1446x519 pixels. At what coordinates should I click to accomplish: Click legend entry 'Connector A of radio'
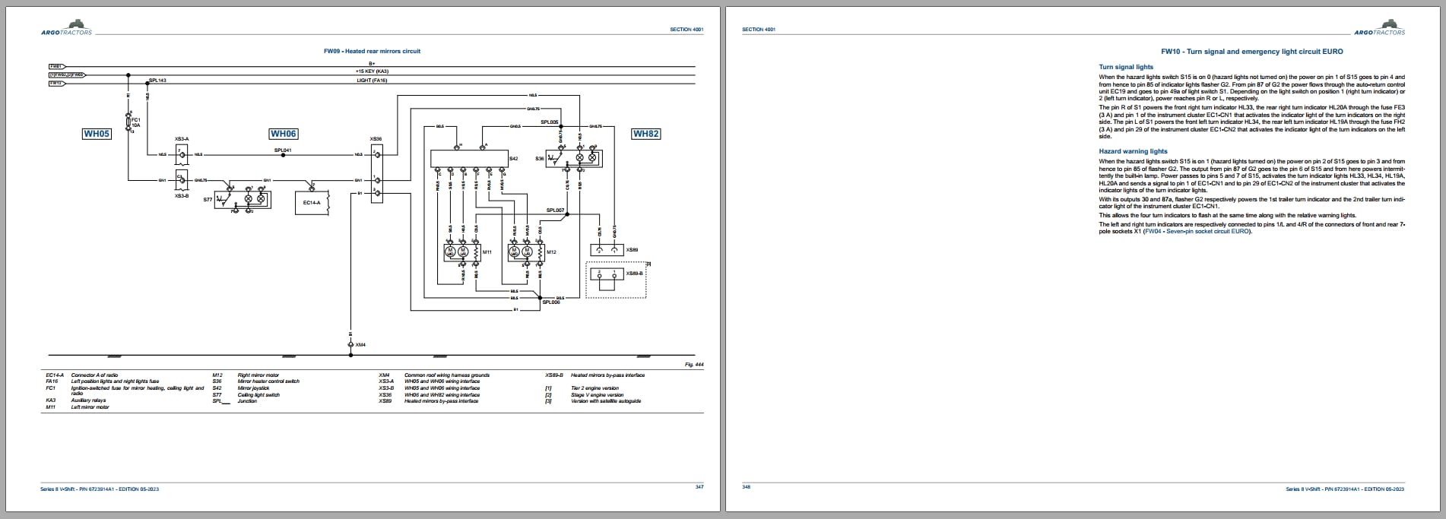[94, 375]
